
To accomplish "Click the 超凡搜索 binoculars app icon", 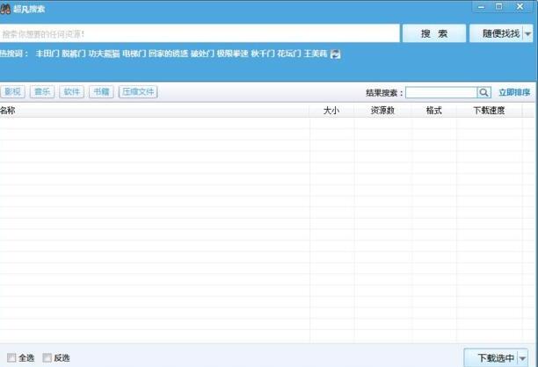I will [x=4, y=9].
